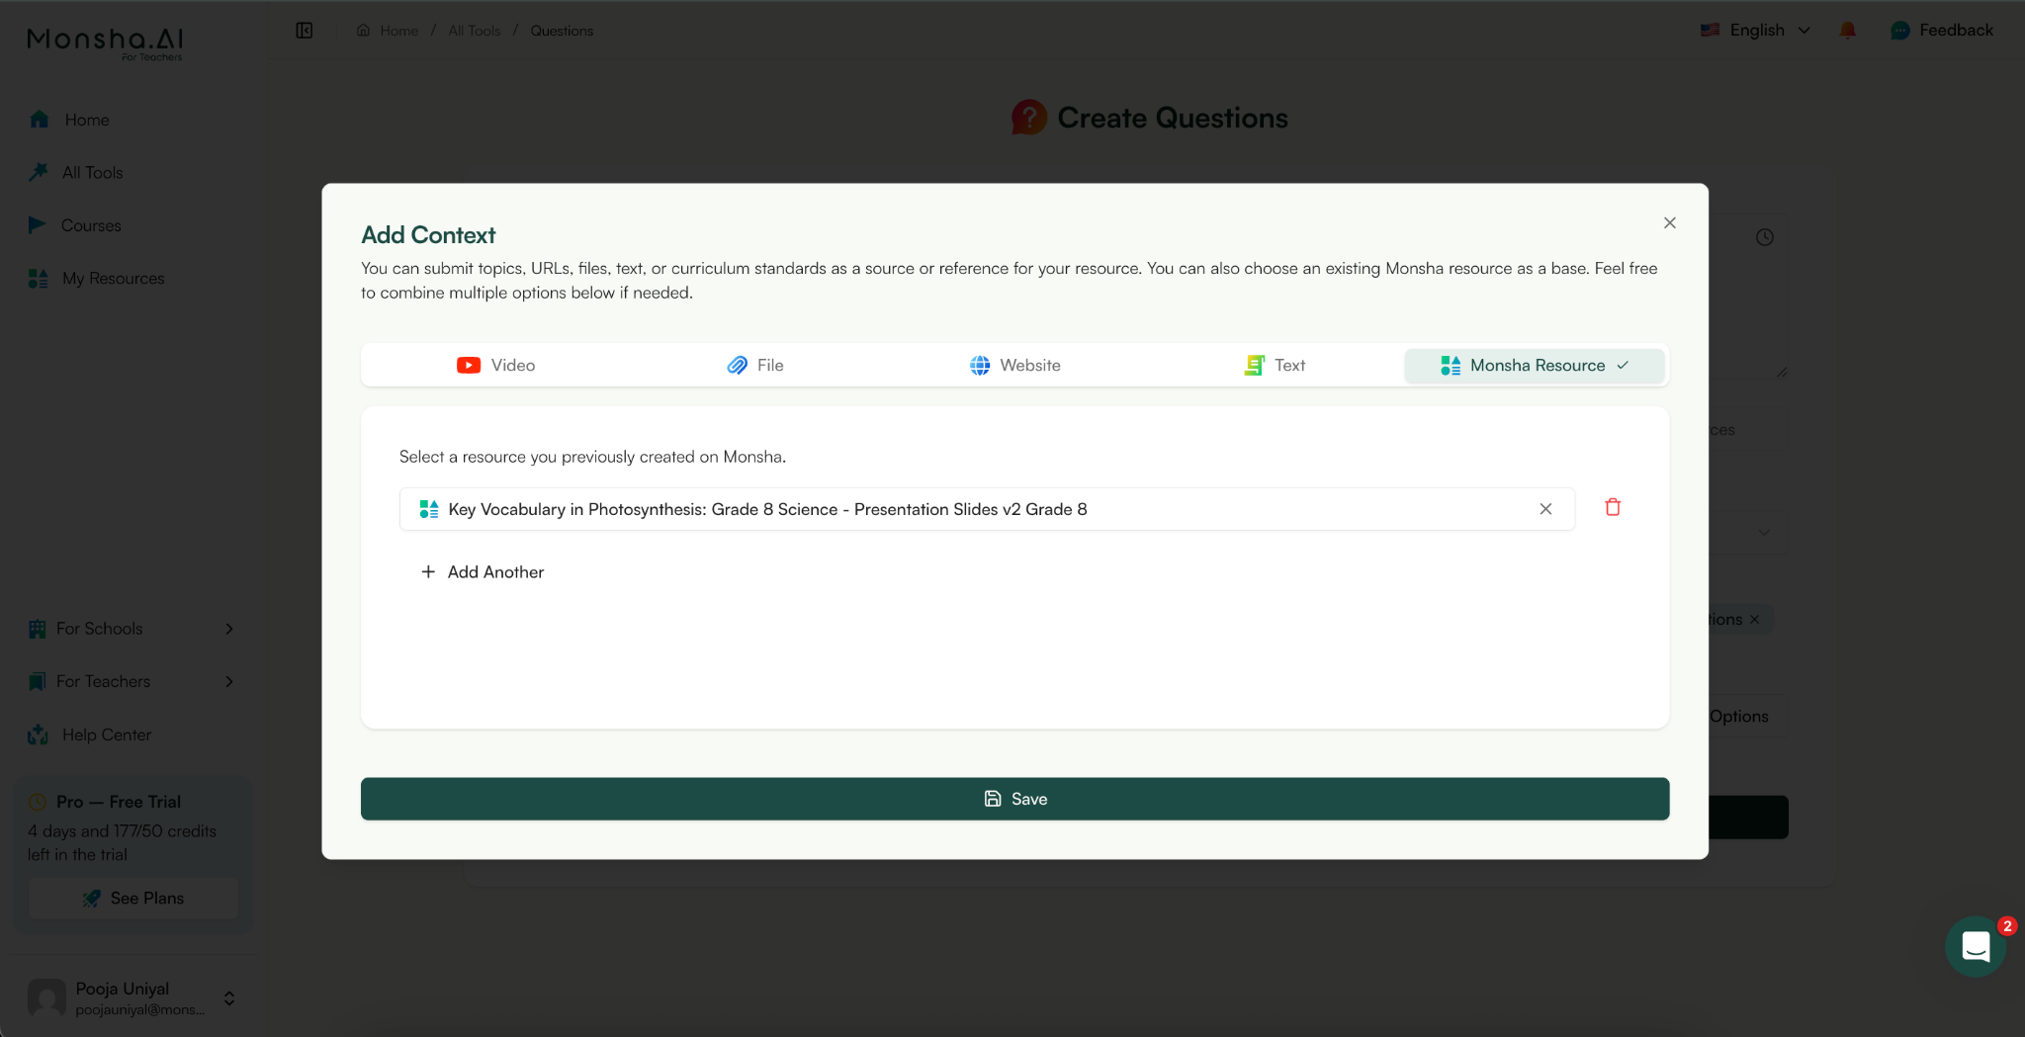This screenshot has height=1037, width=2025.
Task: Clear the selected Photosynthesis resource
Action: (x=1545, y=509)
